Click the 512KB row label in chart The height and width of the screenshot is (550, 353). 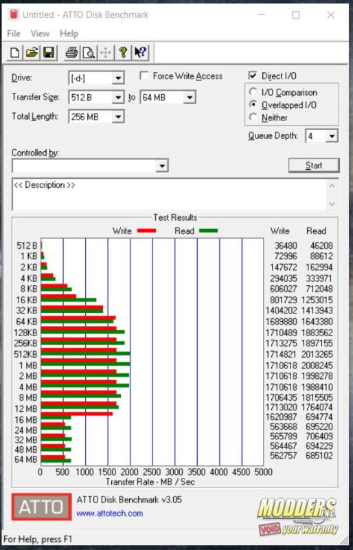pyautogui.click(x=25, y=354)
